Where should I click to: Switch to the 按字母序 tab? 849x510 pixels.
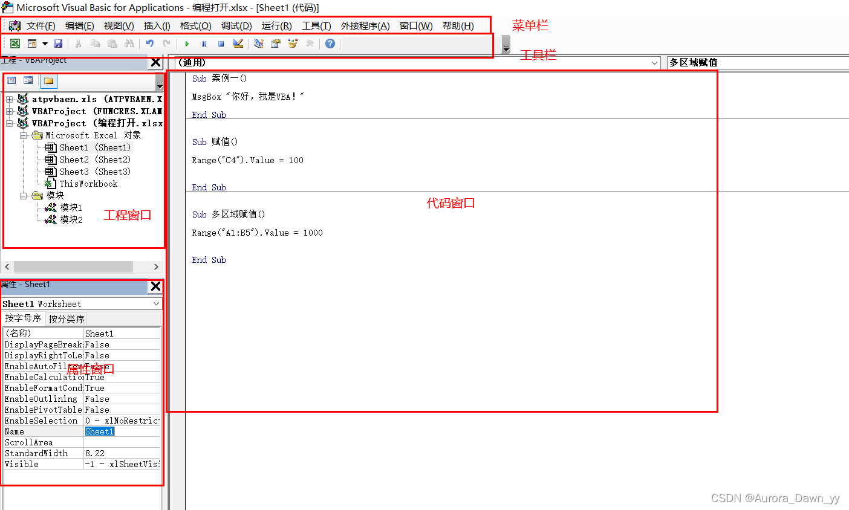(23, 318)
